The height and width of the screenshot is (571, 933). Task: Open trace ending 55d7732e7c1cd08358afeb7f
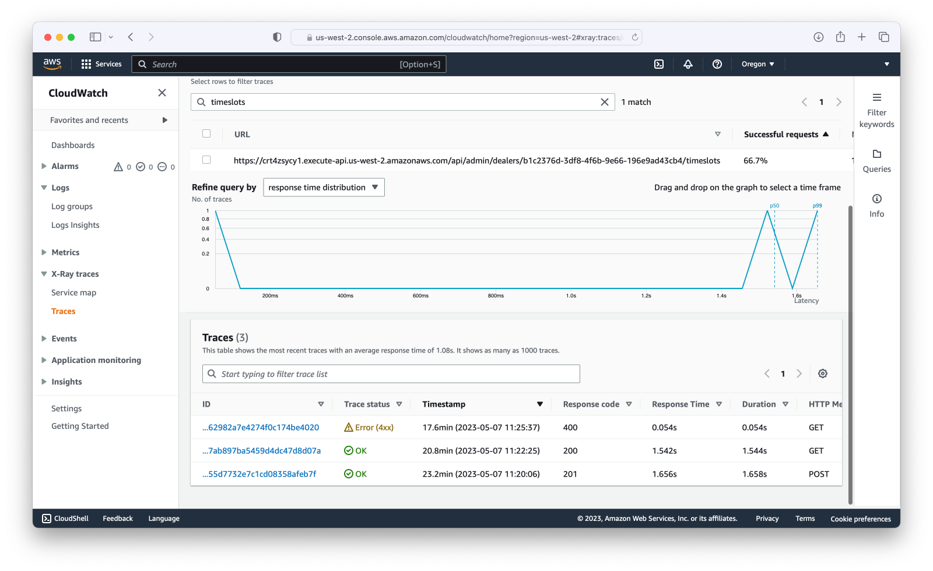(259, 474)
